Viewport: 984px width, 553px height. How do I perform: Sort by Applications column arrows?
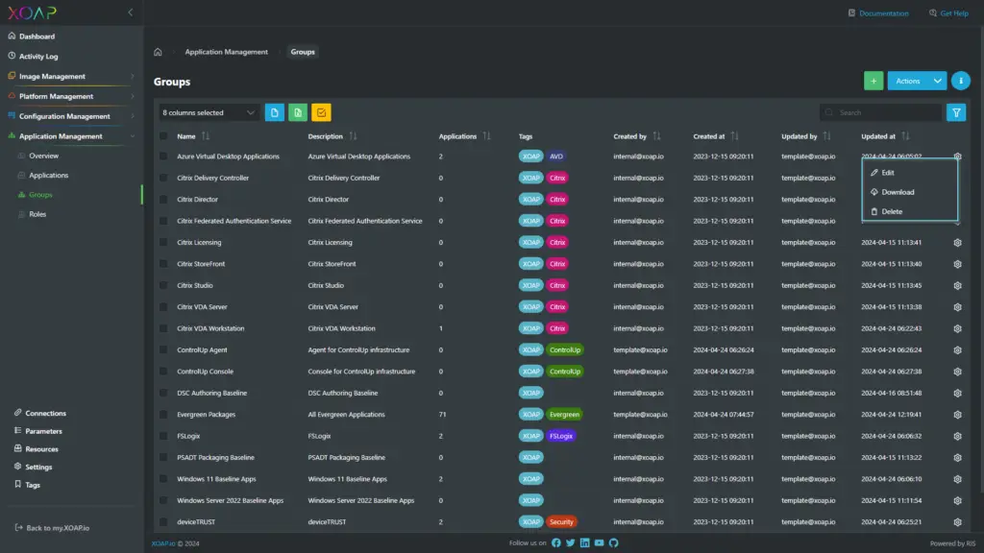(486, 136)
